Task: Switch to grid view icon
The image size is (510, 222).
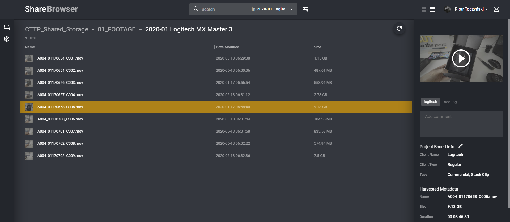Action: 424,9
